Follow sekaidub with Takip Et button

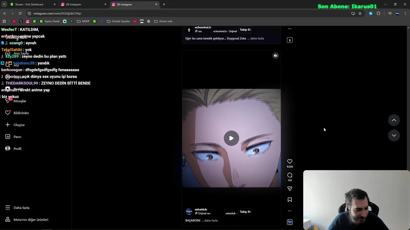245,211
